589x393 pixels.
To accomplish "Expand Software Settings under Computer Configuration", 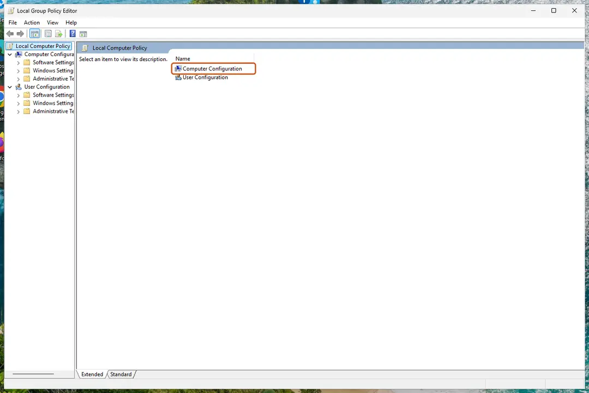I will click(19, 63).
